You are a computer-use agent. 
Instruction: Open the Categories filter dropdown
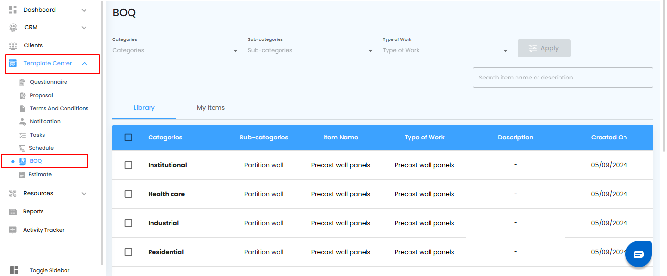(176, 50)
